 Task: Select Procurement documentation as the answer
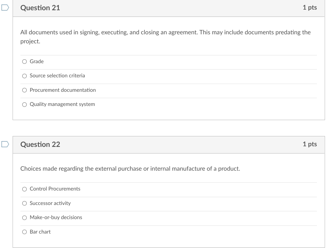coord(24,90)
